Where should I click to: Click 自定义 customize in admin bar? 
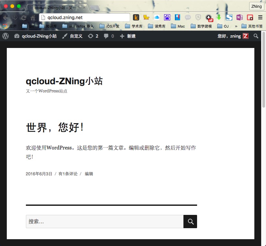point(72,36)
